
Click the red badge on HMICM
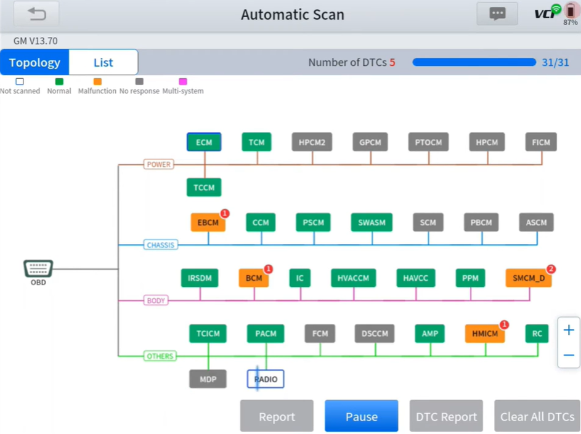504,325
